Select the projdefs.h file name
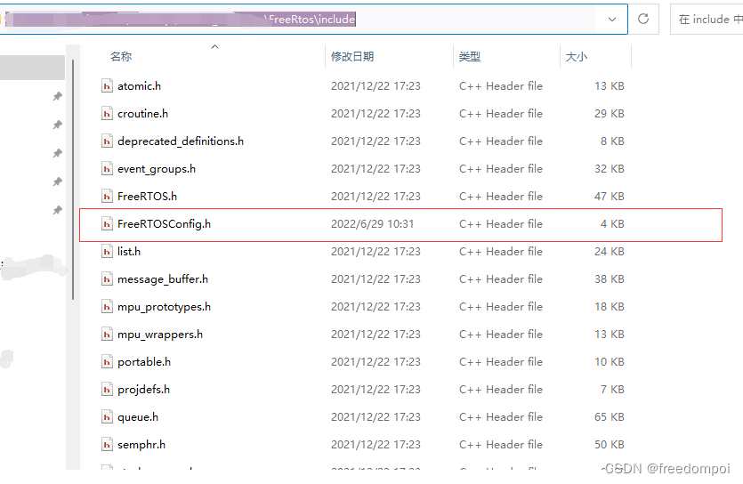The image size is (743, 484). (143, 390)
